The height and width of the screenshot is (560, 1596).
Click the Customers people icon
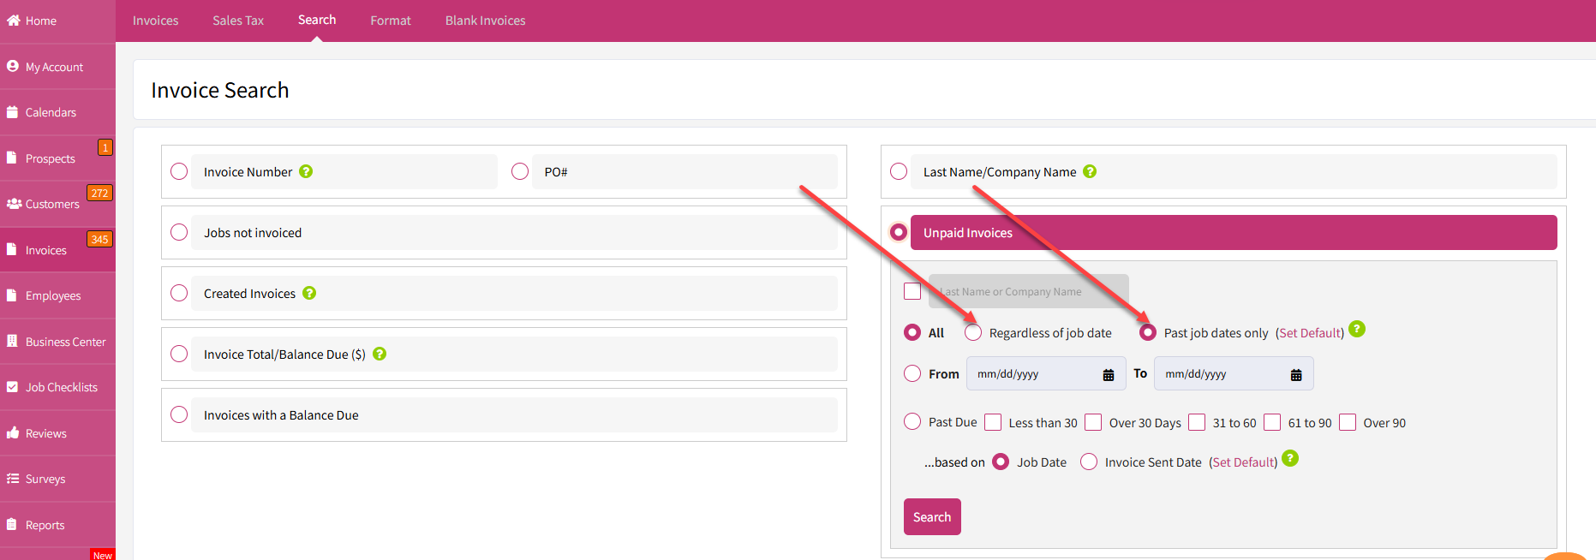pos(14,204)
